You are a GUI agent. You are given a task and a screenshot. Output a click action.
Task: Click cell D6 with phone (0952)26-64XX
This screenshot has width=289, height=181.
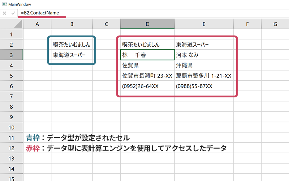tap(147, 86)
